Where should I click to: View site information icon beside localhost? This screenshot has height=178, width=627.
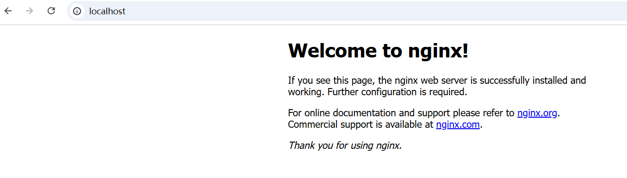pos(77,11)
